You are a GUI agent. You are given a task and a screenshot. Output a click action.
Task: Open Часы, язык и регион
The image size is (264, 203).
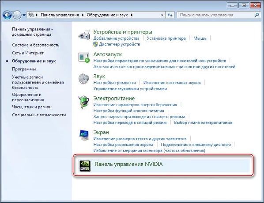[x=32, y=107]
